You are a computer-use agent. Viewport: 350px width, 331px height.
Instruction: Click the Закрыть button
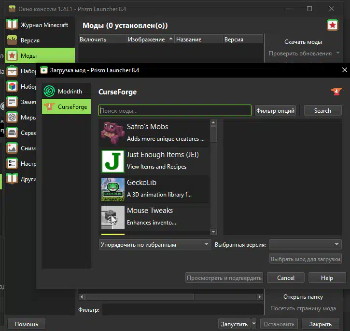tap(321, 324)
